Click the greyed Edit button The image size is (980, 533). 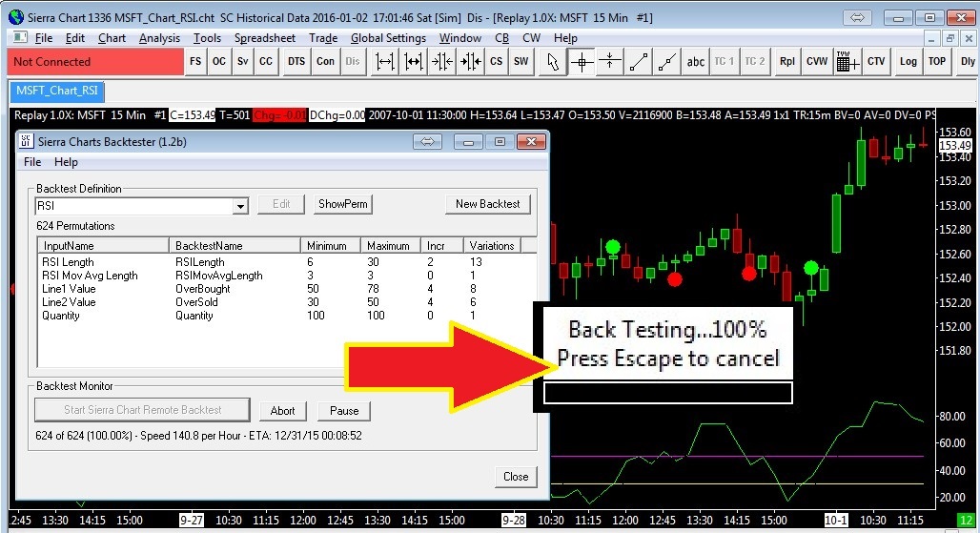tap(281, 204)
